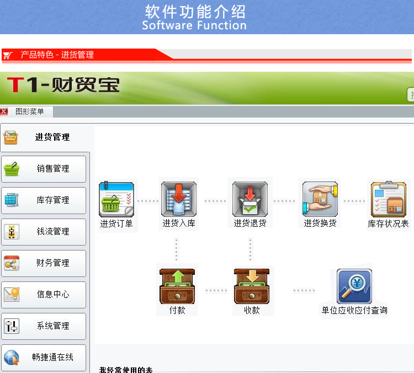Open the 进货入库 stock-in icon
The width and height of the screenshot is (414, 373).
pyautogui.click(x=179, y=199)
